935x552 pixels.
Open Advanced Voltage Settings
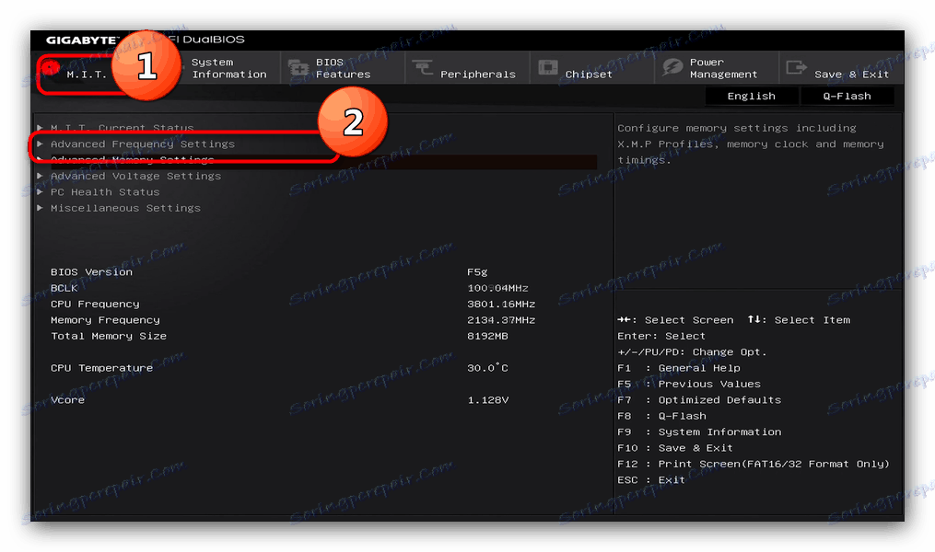(x=136, y=176)
